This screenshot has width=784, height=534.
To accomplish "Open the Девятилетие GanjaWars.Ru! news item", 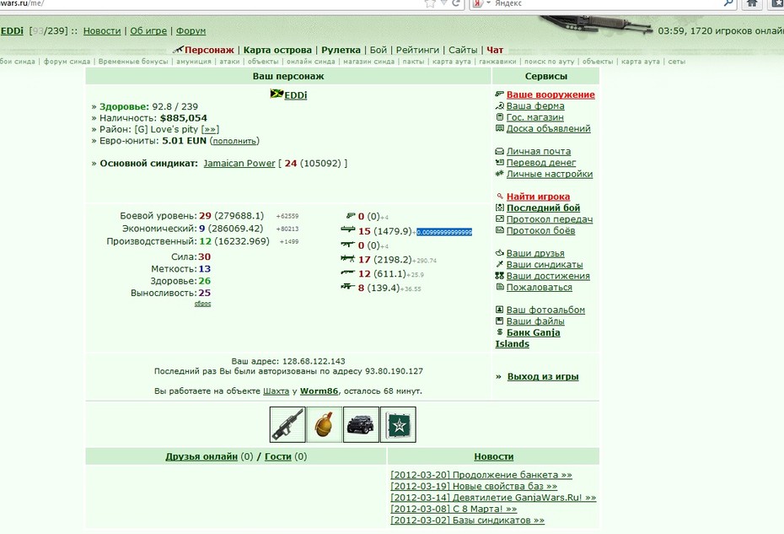I will (493, 498).
